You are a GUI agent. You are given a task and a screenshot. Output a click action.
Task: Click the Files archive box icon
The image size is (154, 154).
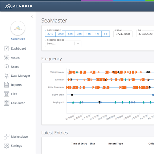click(6, 94)
